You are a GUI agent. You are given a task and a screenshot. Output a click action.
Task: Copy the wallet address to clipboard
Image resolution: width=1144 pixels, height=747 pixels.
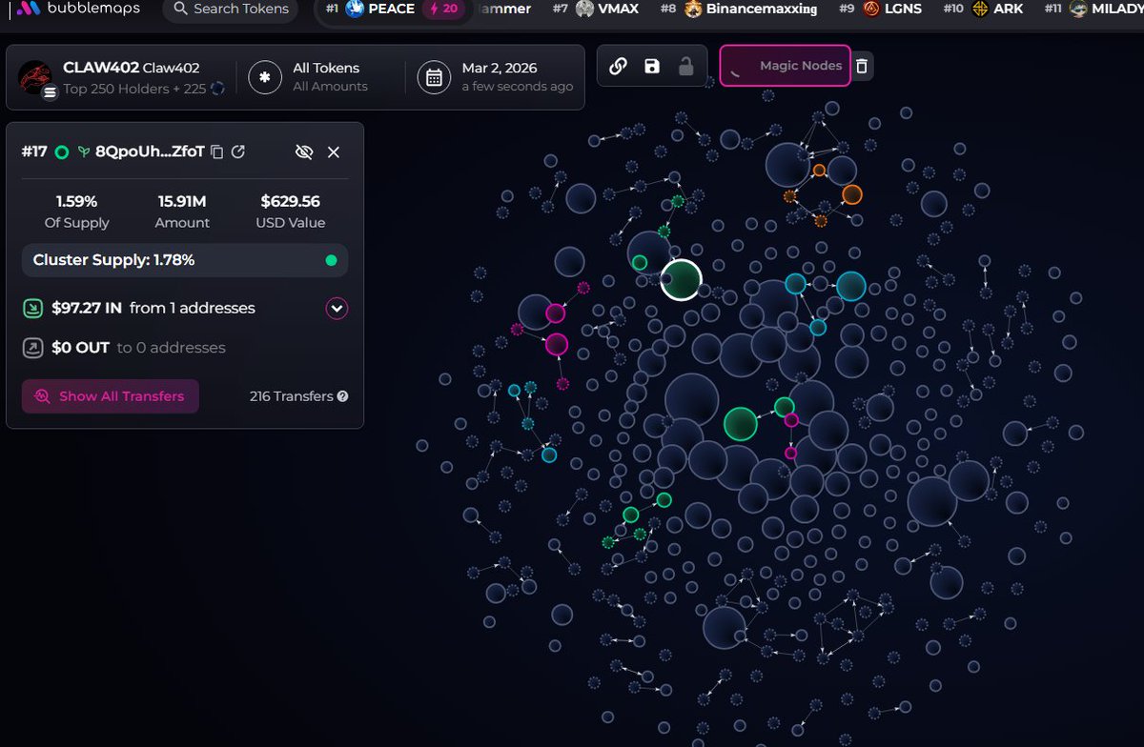[217, 151]
